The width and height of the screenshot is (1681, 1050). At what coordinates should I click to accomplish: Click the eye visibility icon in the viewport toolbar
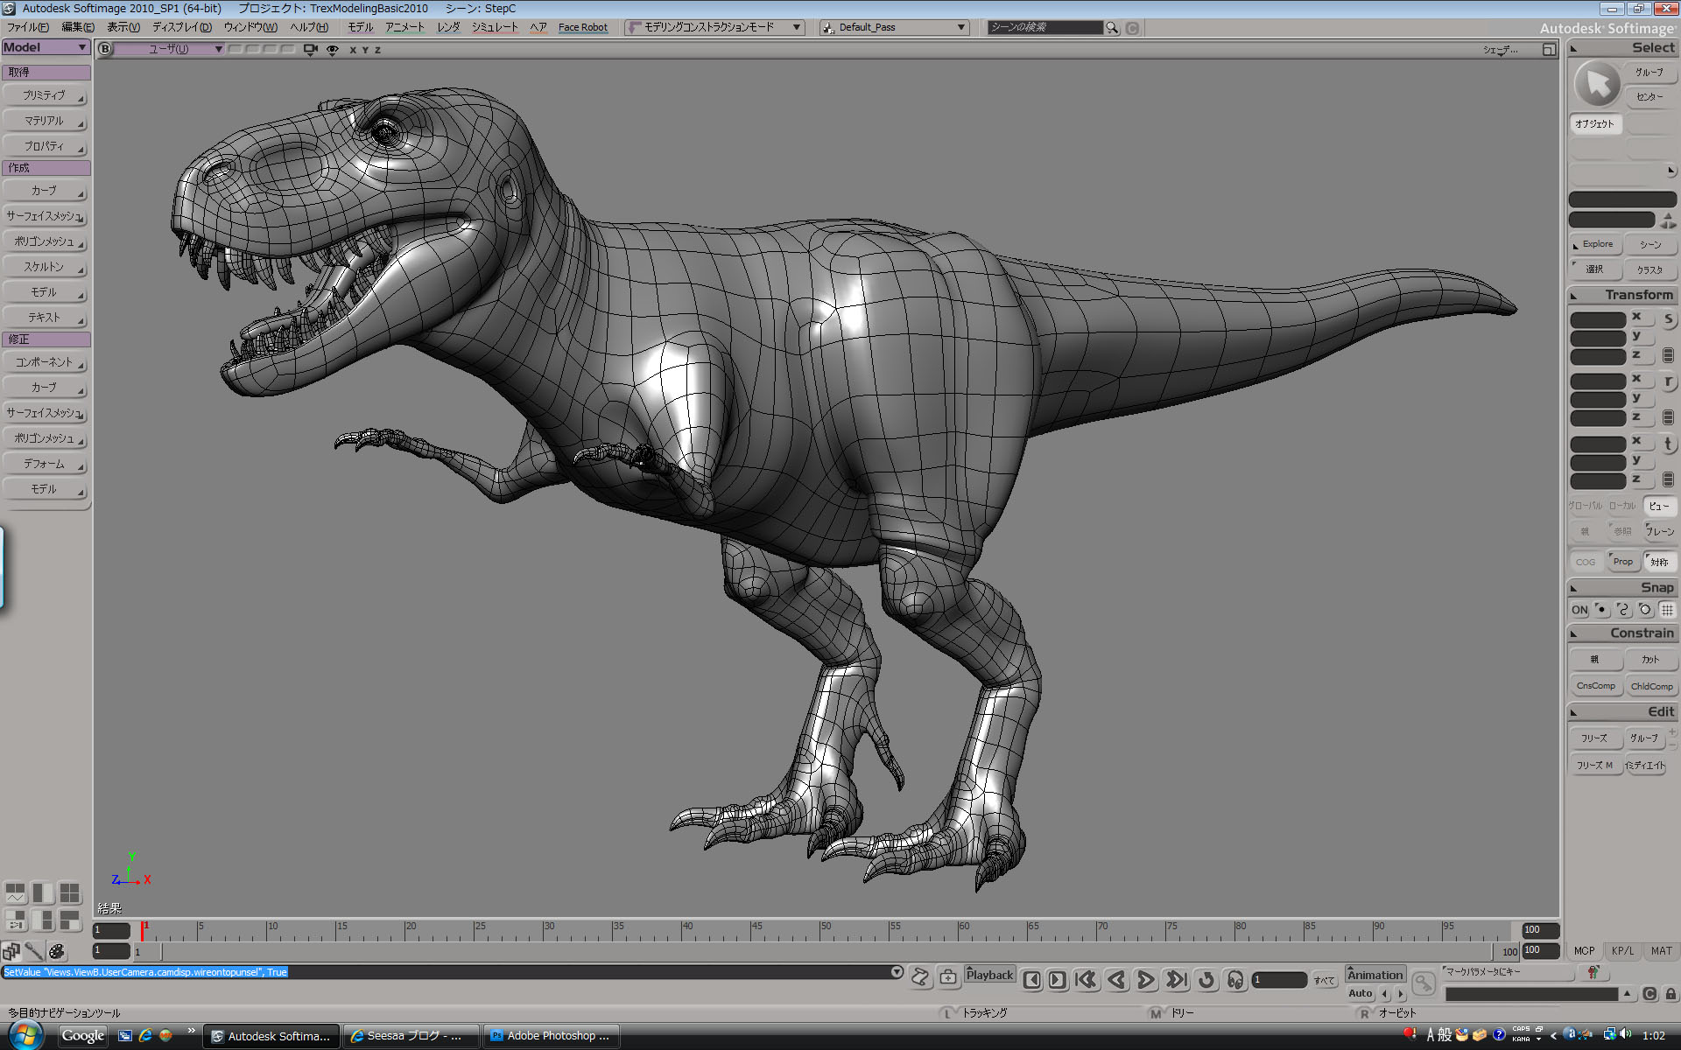[332, 50]
